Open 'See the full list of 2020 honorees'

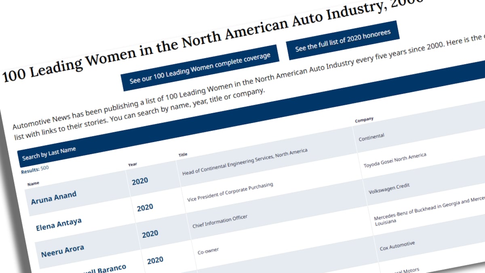[343, 40]
